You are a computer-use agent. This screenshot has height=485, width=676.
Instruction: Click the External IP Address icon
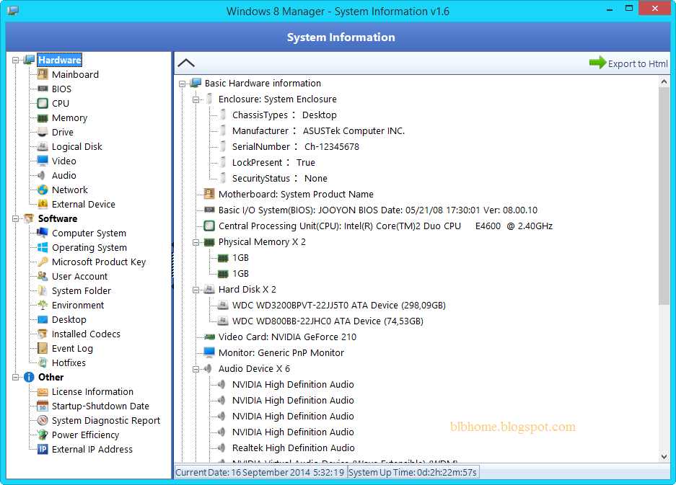click(43, 449)
